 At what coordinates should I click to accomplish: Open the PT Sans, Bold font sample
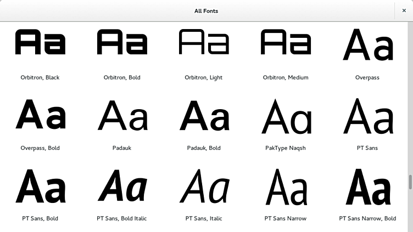click(x=40, y=186)
